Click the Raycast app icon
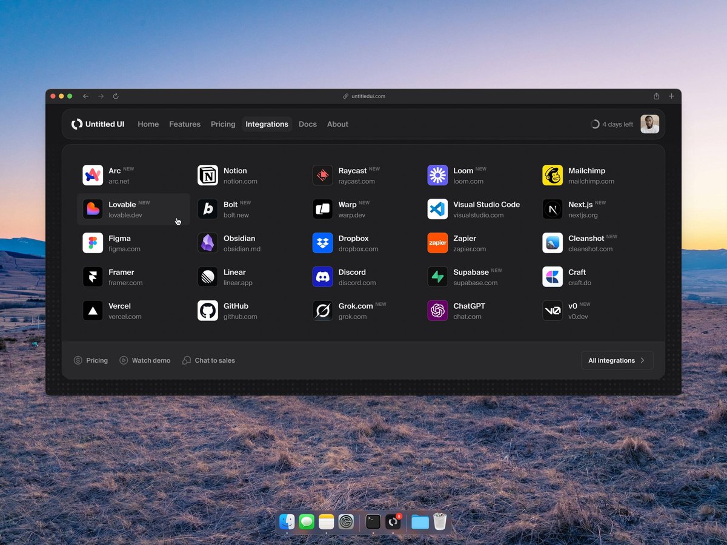 tap(323, 176)
